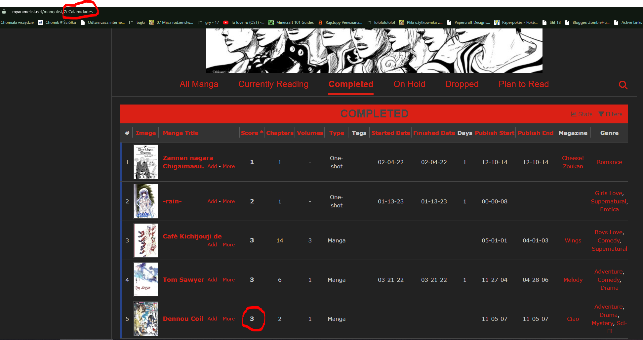Open the Café Kichijouji de cover thumbnail
This screenshot has width=643, height=340.
click(x=146, y=240)
